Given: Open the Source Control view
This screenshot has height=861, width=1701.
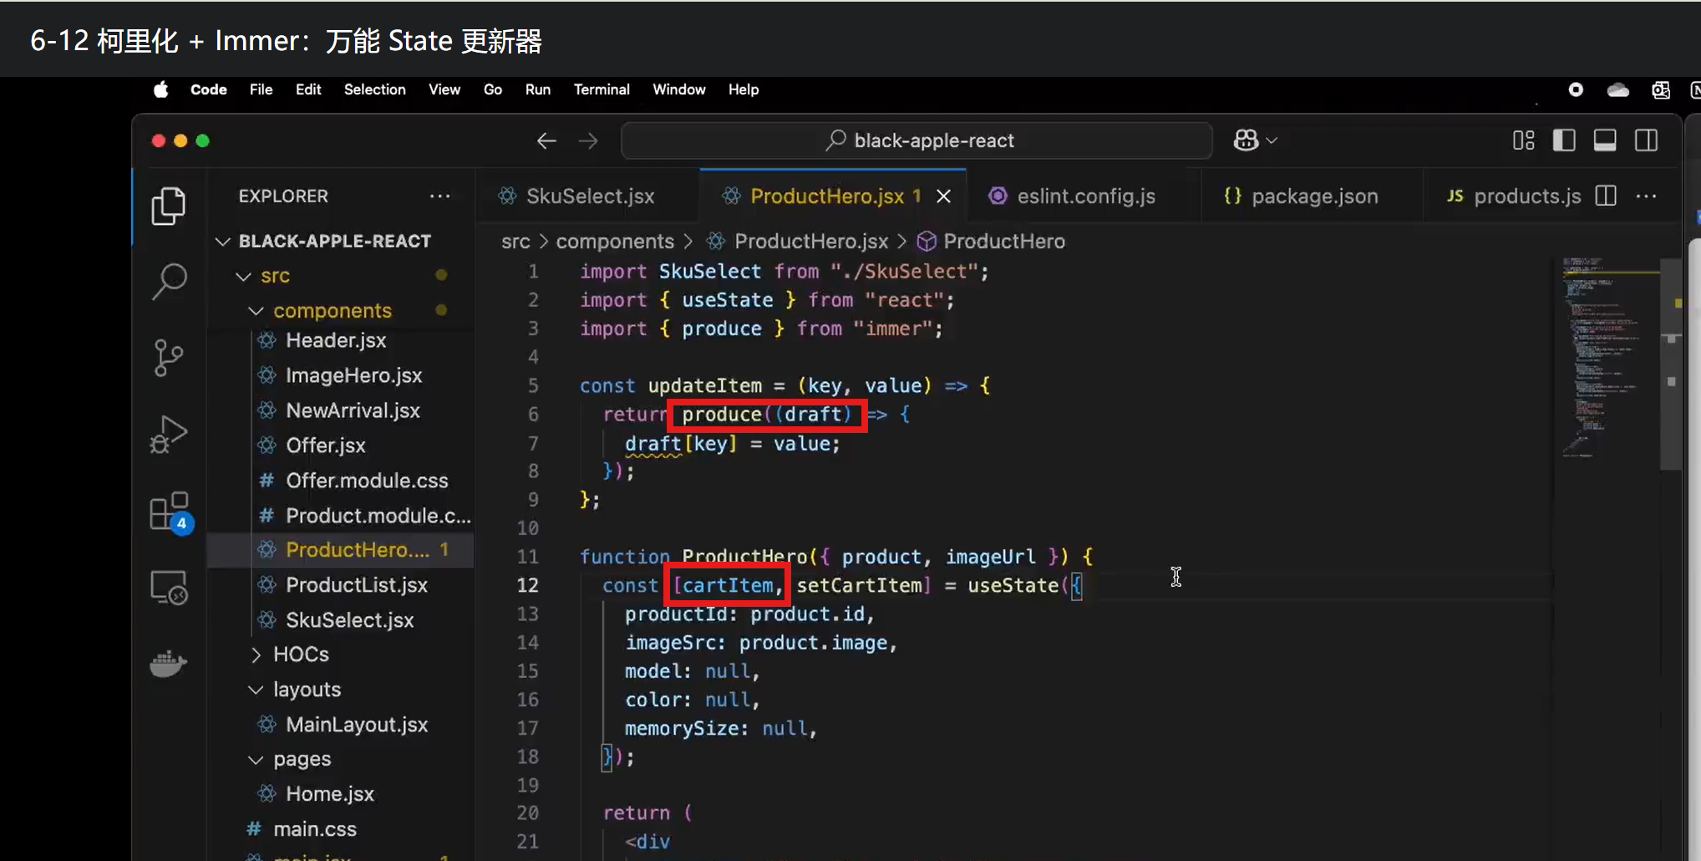Looking at the screenshot, I should coord(169,358).
